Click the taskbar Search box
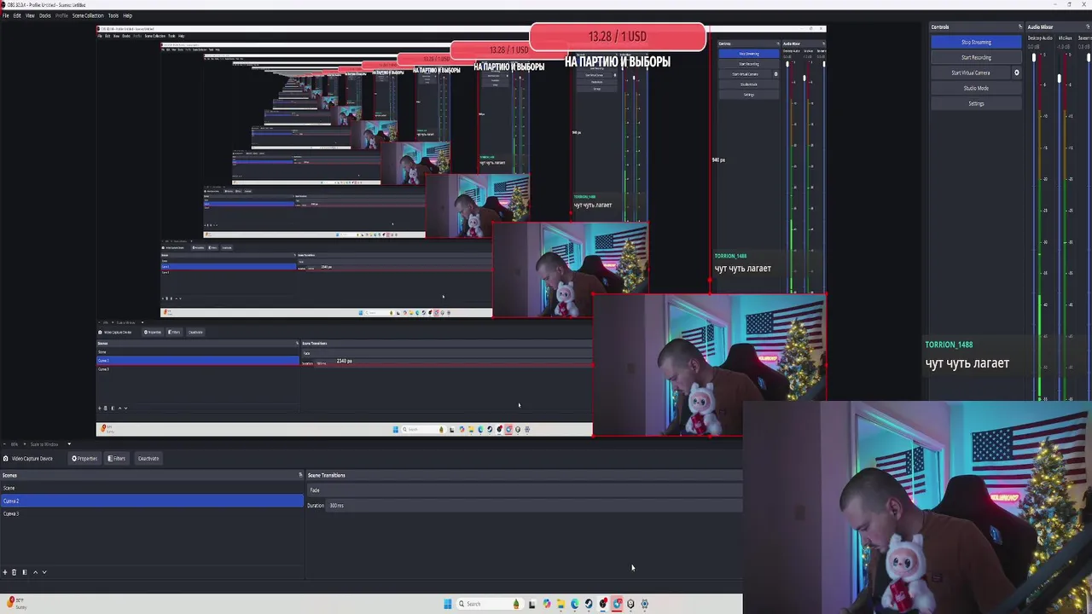 (x=490, y=604)
